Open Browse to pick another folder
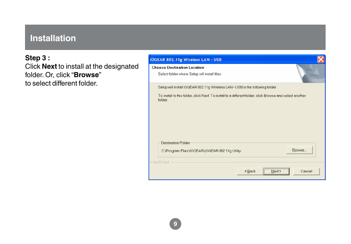 [299, 150]
